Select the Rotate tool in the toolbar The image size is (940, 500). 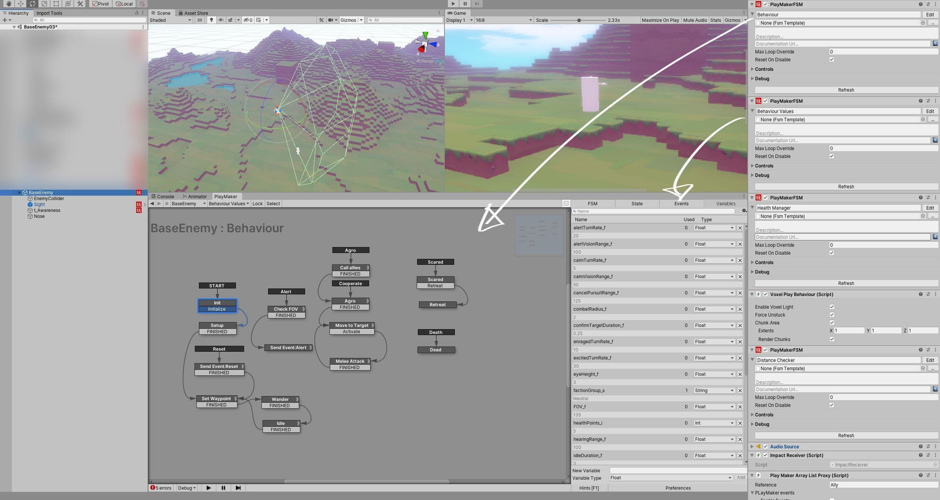coord(32,4)
